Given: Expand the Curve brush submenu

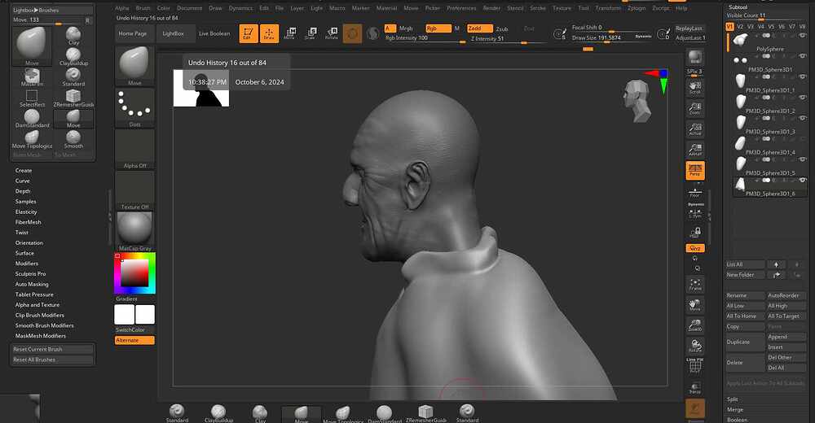Looking at the screenshot, I should coord(22,181).
